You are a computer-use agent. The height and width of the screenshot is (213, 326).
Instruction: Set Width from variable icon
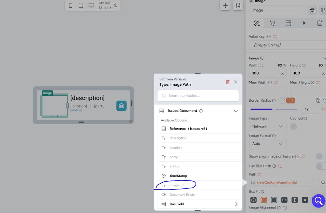pyautogui.click(x=261, y=65)
